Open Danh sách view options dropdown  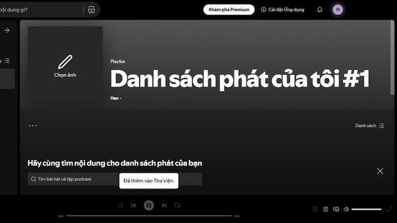(370, 126)
